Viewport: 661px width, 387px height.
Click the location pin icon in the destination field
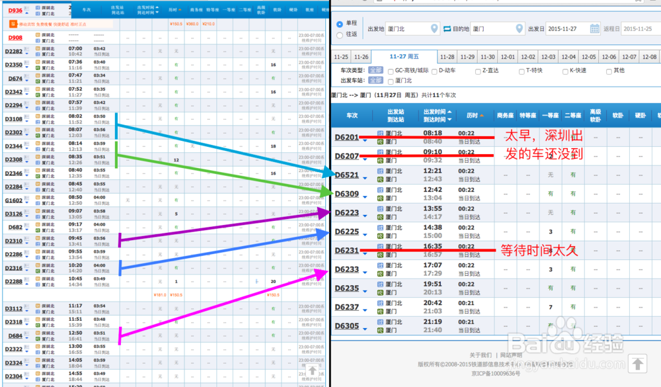pos(520,28)
